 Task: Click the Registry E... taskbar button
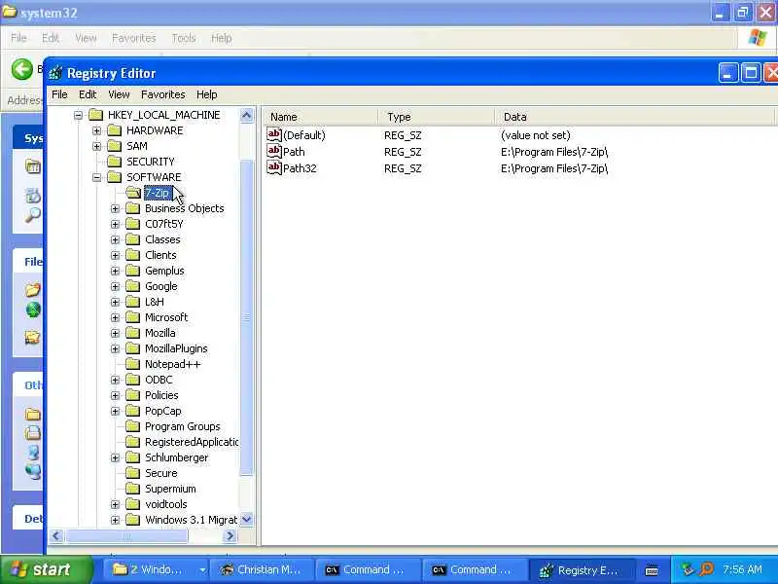pyautogui.click(x=583, y=569)
